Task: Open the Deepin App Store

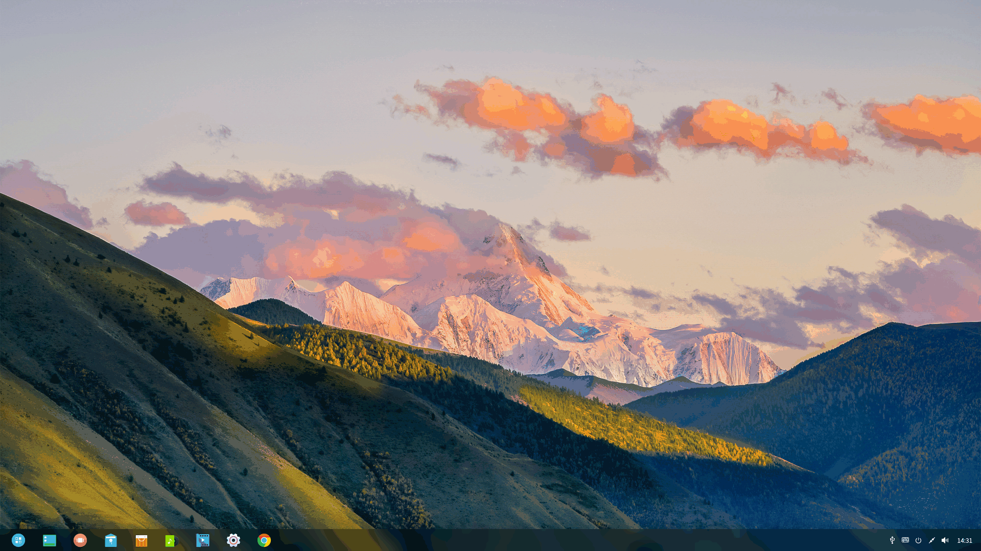Action: [x=142, y=540]
